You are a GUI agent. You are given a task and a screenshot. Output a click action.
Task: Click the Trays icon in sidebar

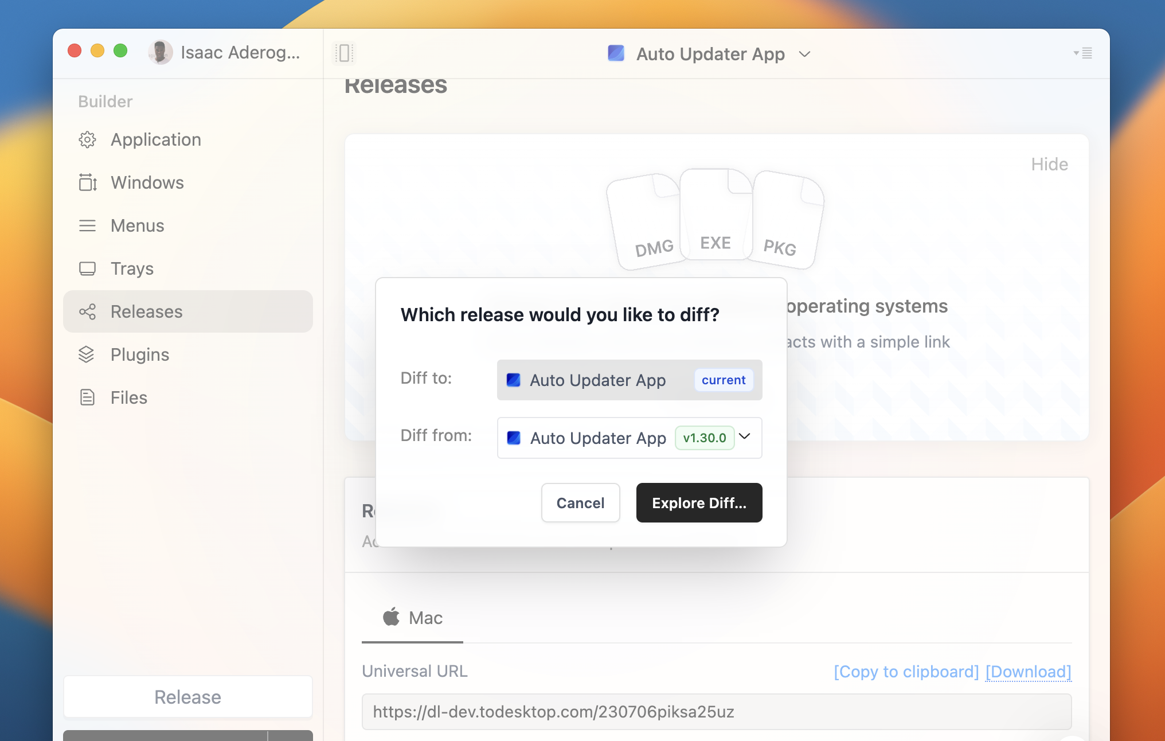point(88,268)
